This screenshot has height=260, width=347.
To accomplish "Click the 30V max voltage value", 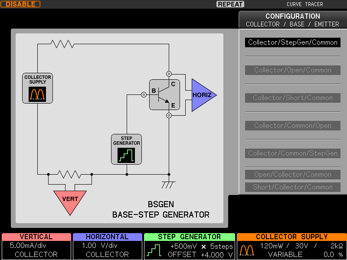I will click(x=301, y=246).
